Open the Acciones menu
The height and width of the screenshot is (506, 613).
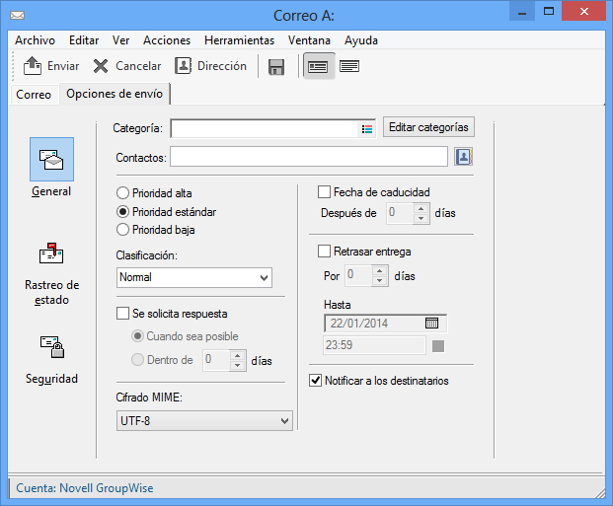[x=167, y=40]
